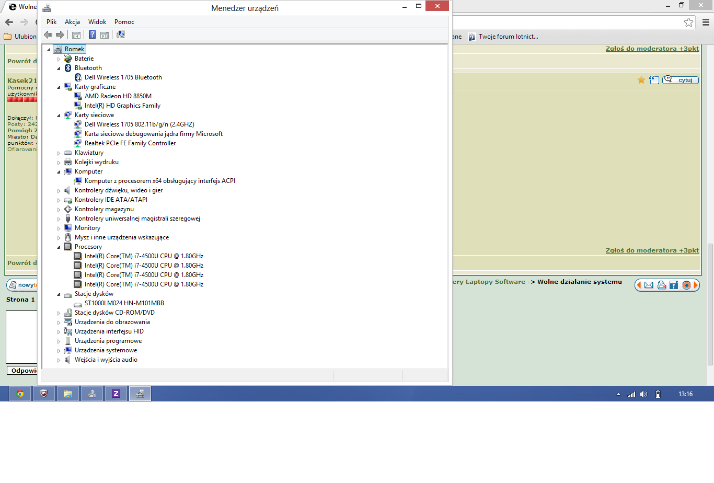The height and width of the screenshot is (483, 714).
Task: Click the Bluetooth category icon
Action: click(68, 68)
